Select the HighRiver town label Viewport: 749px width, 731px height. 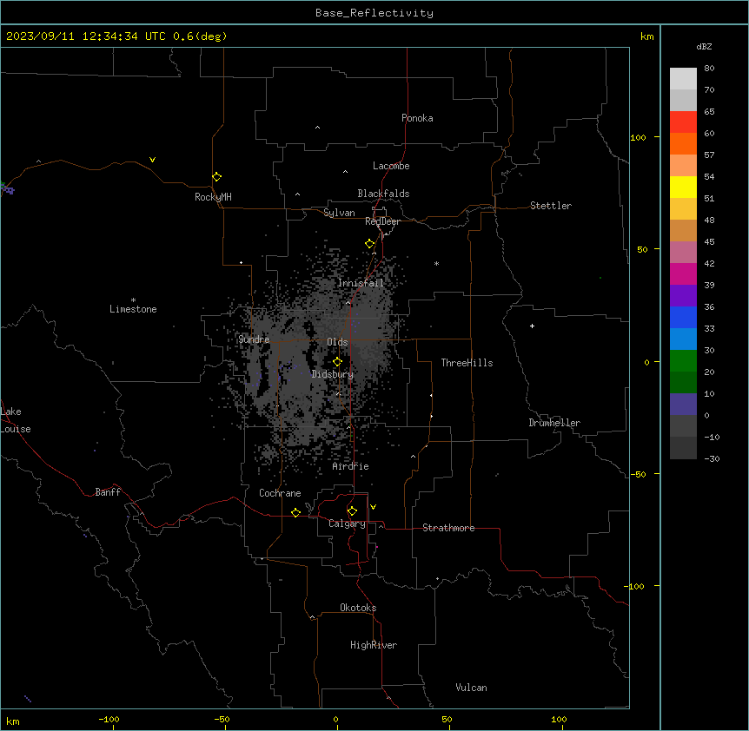[373, 645]
